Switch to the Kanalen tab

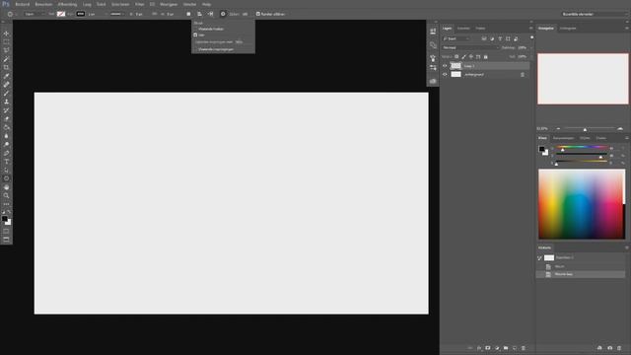coord(463,29)
